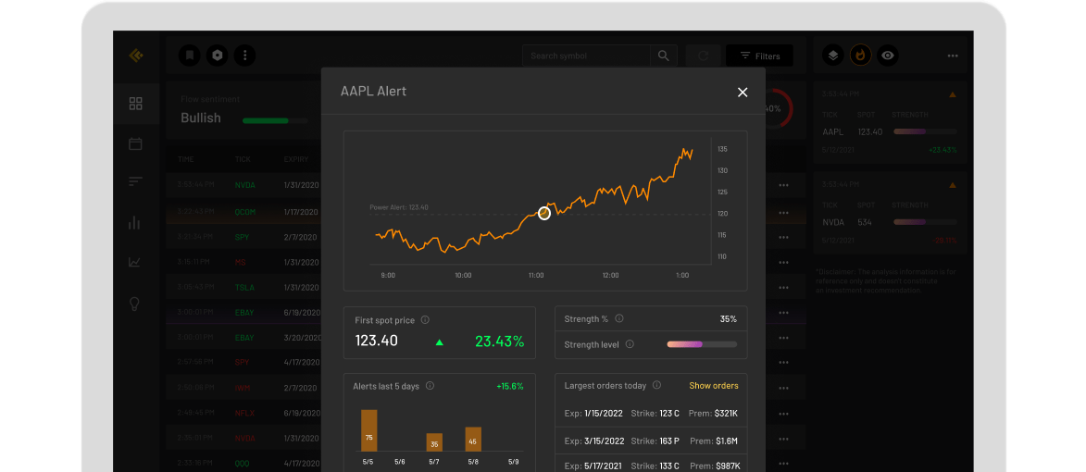Toggle the eye watch icon in right panel

[888, 56]
